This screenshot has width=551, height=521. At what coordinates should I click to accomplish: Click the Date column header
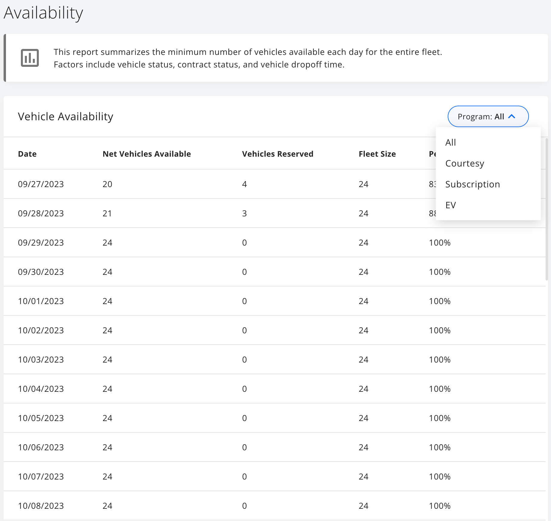point(27,154)
